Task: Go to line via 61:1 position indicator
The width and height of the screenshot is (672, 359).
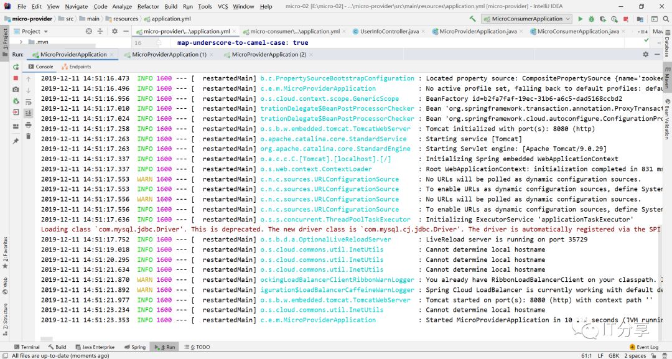Action: (587, 355)
